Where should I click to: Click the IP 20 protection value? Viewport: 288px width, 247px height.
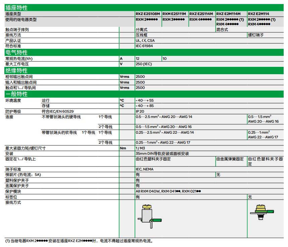pyautogui.click(x=140, y=111)
